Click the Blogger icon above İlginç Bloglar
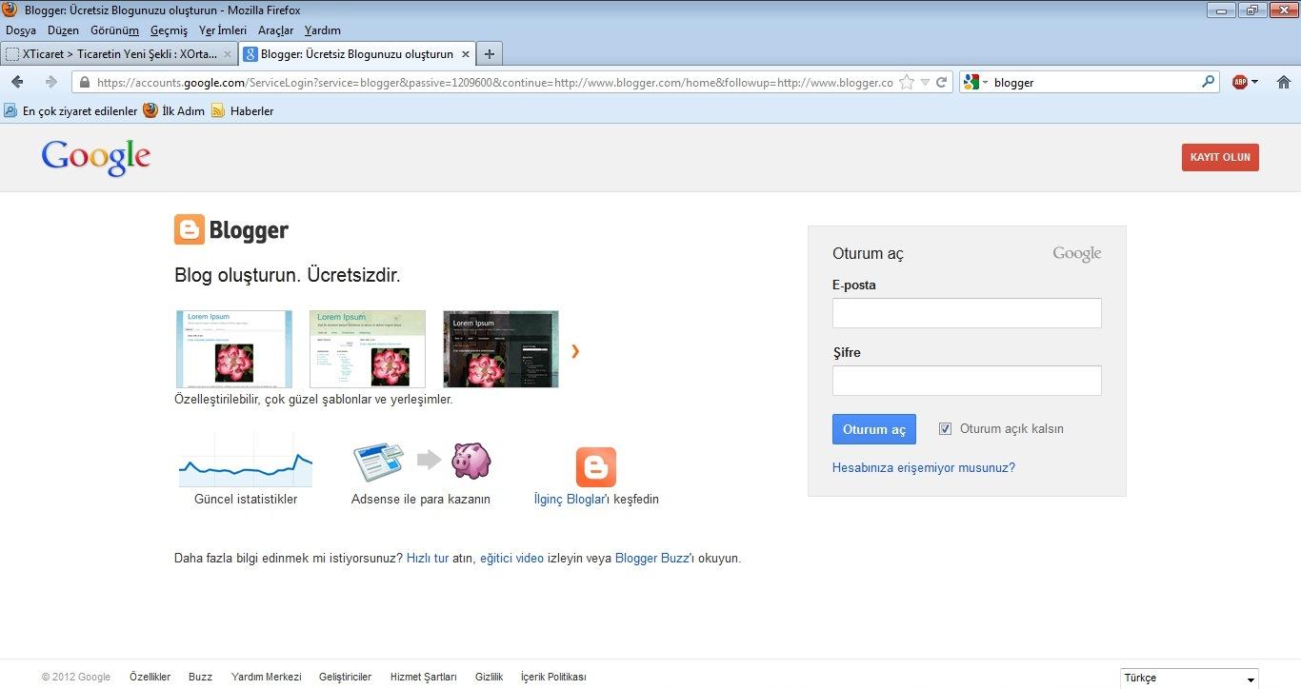 596,467
